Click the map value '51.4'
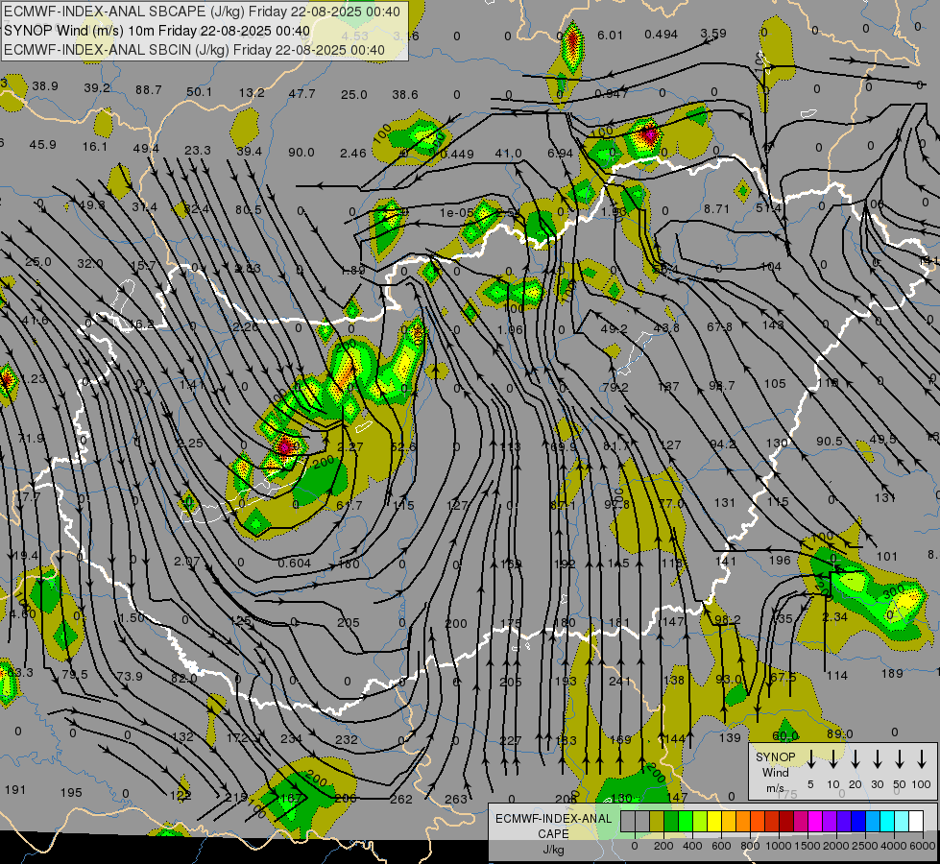 (768, 208)
